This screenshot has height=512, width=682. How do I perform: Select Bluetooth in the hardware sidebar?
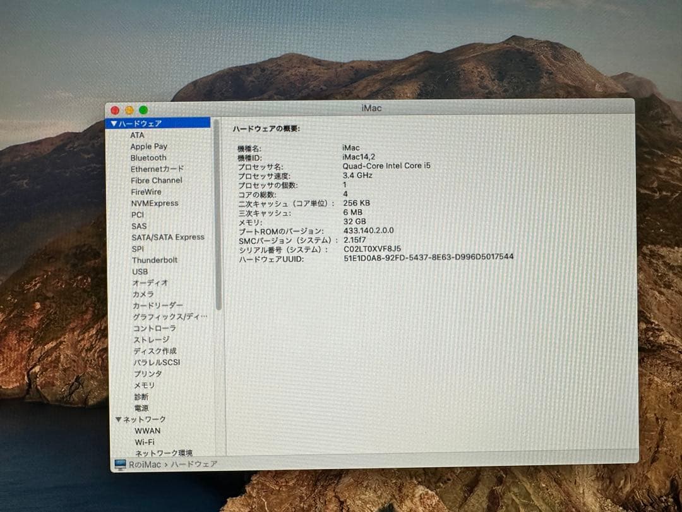coord(148,157)
